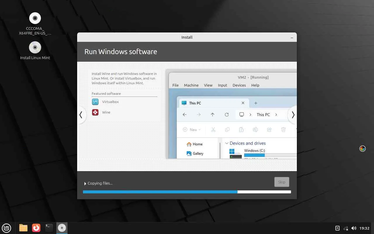Select the installer disc item in the panel
The width and height of the screenshot is (374, 234).
pos(62,228)
